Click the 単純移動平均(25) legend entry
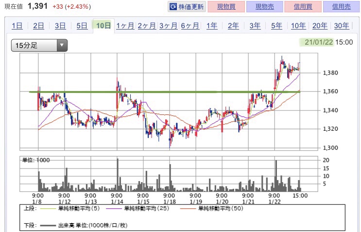361x232 pixels. click(138, 208)
